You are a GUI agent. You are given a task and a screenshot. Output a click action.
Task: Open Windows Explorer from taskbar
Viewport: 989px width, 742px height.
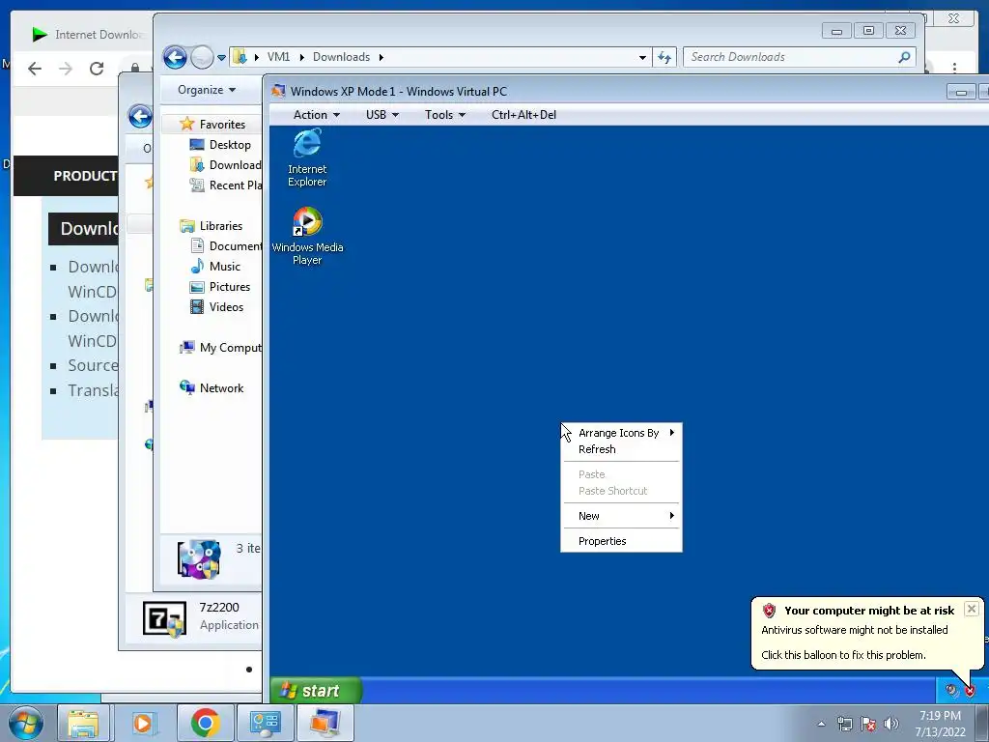pos(83,723)
